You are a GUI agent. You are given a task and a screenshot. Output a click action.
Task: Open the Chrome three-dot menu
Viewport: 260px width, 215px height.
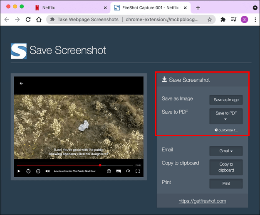tap(255, 20)
